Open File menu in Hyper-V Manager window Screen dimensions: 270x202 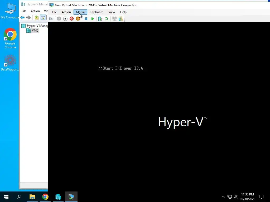[x=24, y=11]
